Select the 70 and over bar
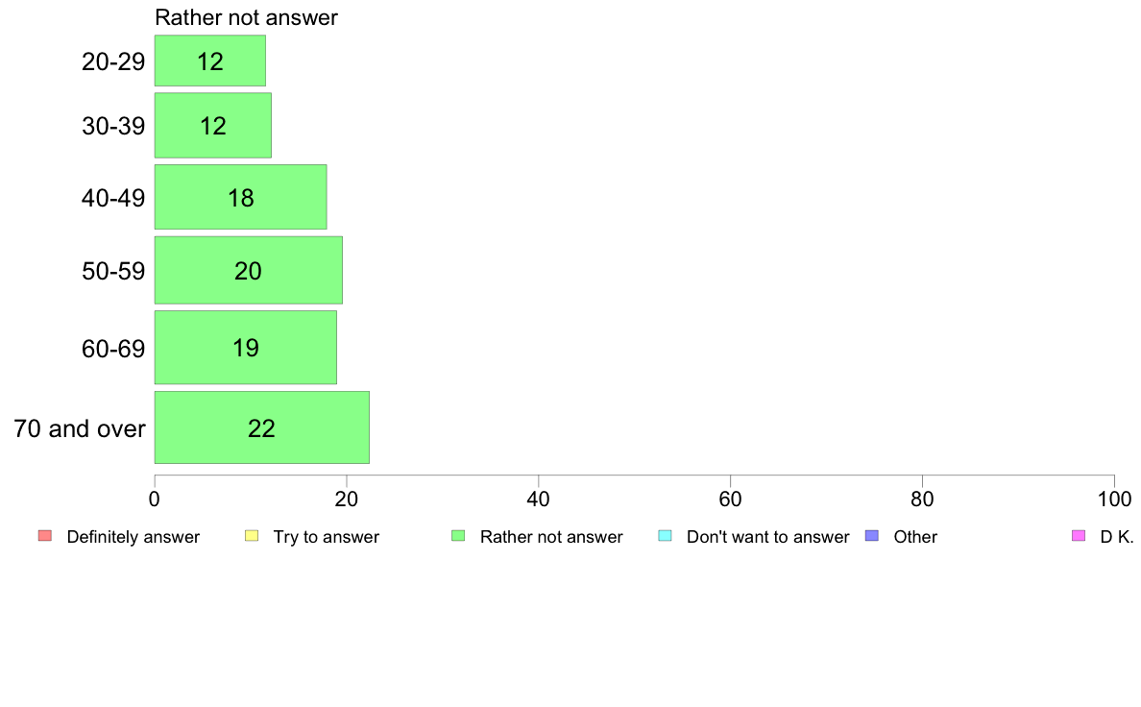The width and height of the screenshot is (1141, 707). 261,427
